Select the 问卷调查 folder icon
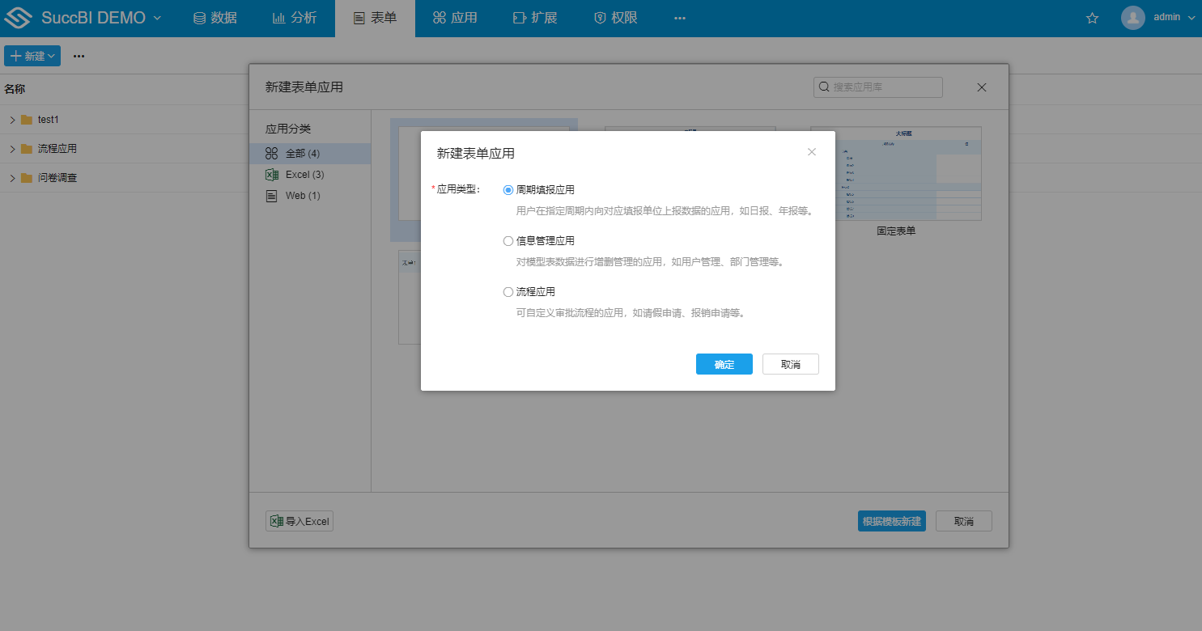This screenshot has width=1202, height=631. (27, 178)
